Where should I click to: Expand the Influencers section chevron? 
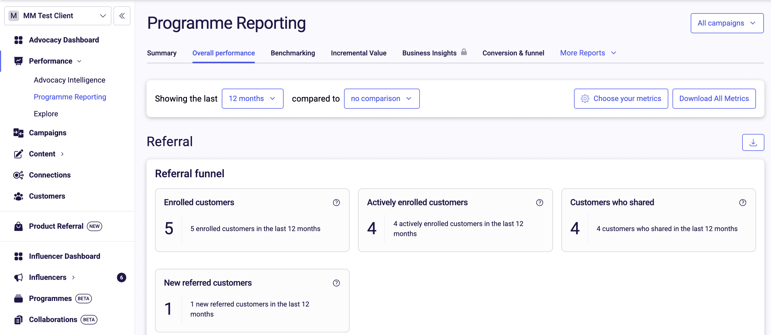point(73,277)
